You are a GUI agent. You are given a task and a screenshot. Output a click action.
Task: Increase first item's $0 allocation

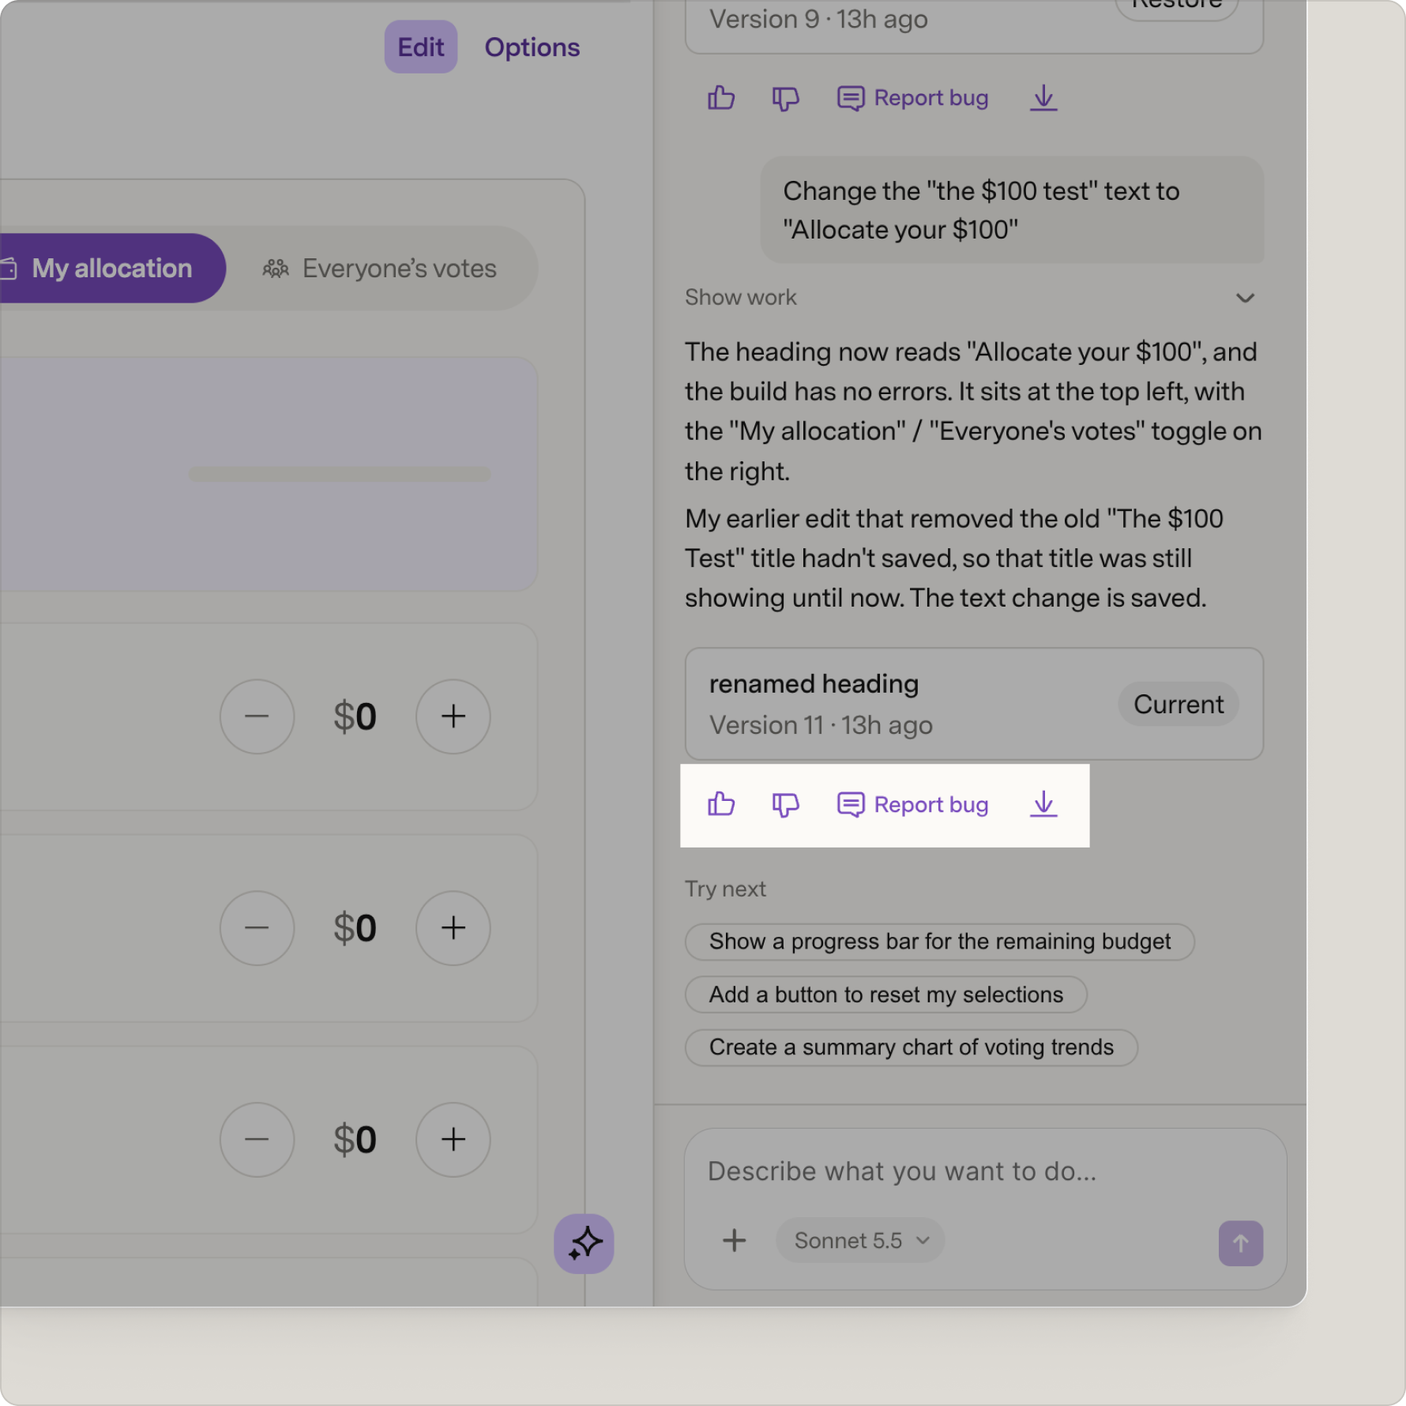point(453,716)
